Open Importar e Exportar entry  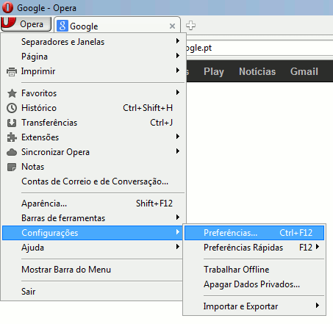click(254, 306)
